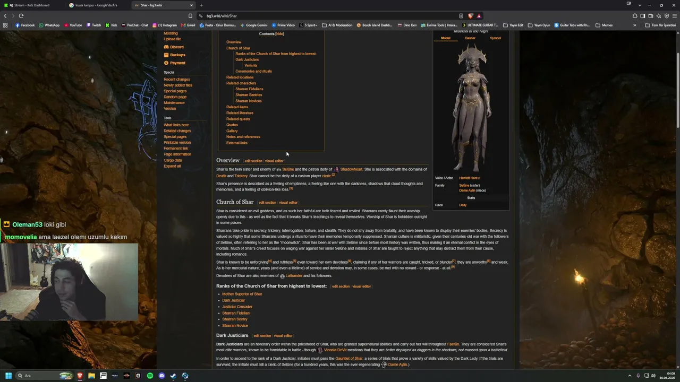This screenshot has height=382, width=680.
Task: Open Steam from the taskbar
Action: click(x=173, y=376)
